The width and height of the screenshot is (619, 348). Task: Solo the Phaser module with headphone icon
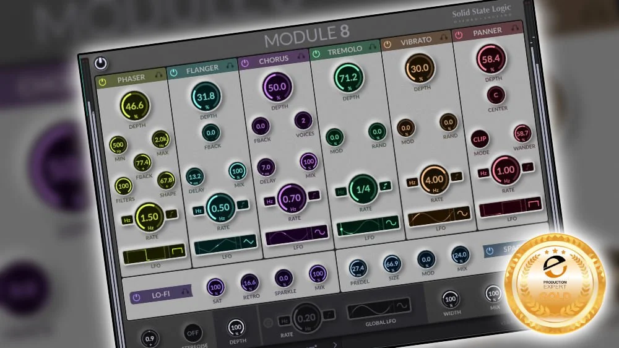click(x=158, y=74)
